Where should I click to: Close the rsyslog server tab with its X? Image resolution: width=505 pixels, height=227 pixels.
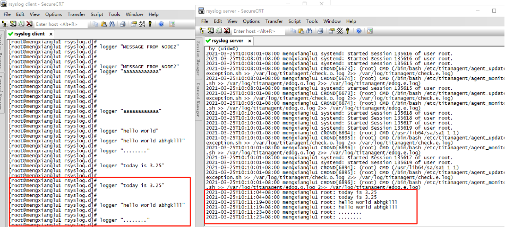(249, 41)
